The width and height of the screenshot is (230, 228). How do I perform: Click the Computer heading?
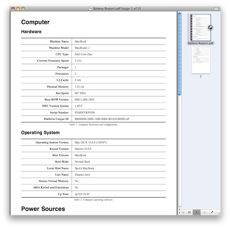tap(35, 22)
